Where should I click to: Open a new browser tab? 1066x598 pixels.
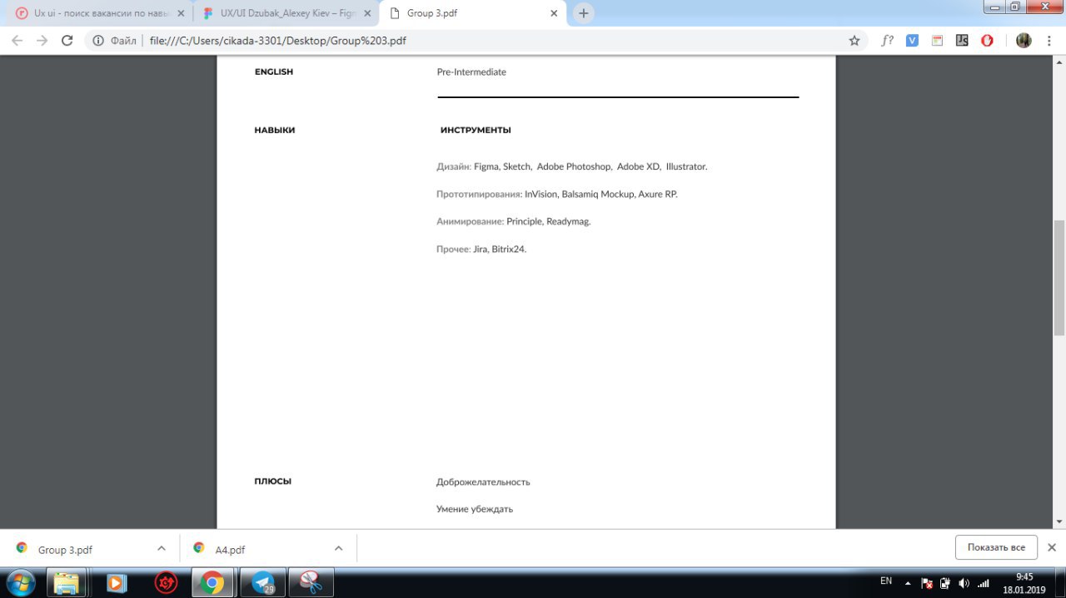click(584, 13)
